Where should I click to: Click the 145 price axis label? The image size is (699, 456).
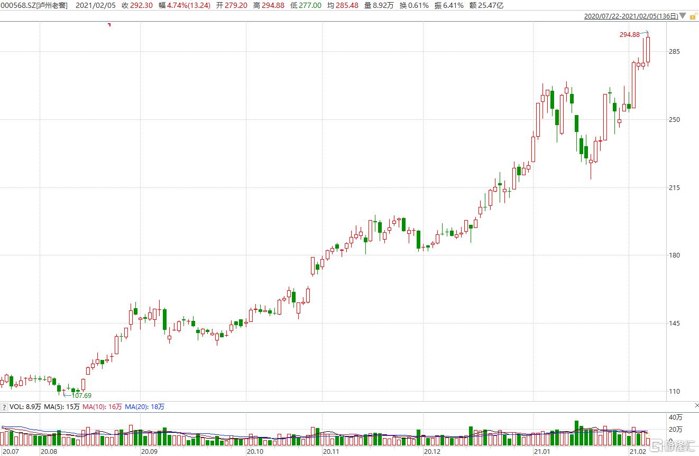point(674,324)
